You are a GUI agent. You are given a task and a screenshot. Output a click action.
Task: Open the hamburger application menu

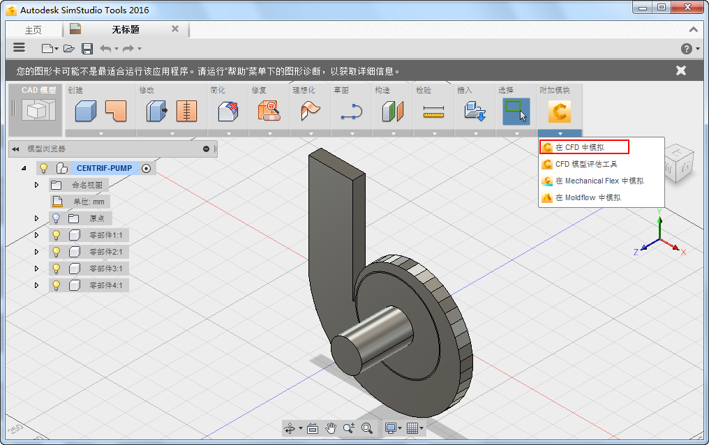click(x=19, y=48)
